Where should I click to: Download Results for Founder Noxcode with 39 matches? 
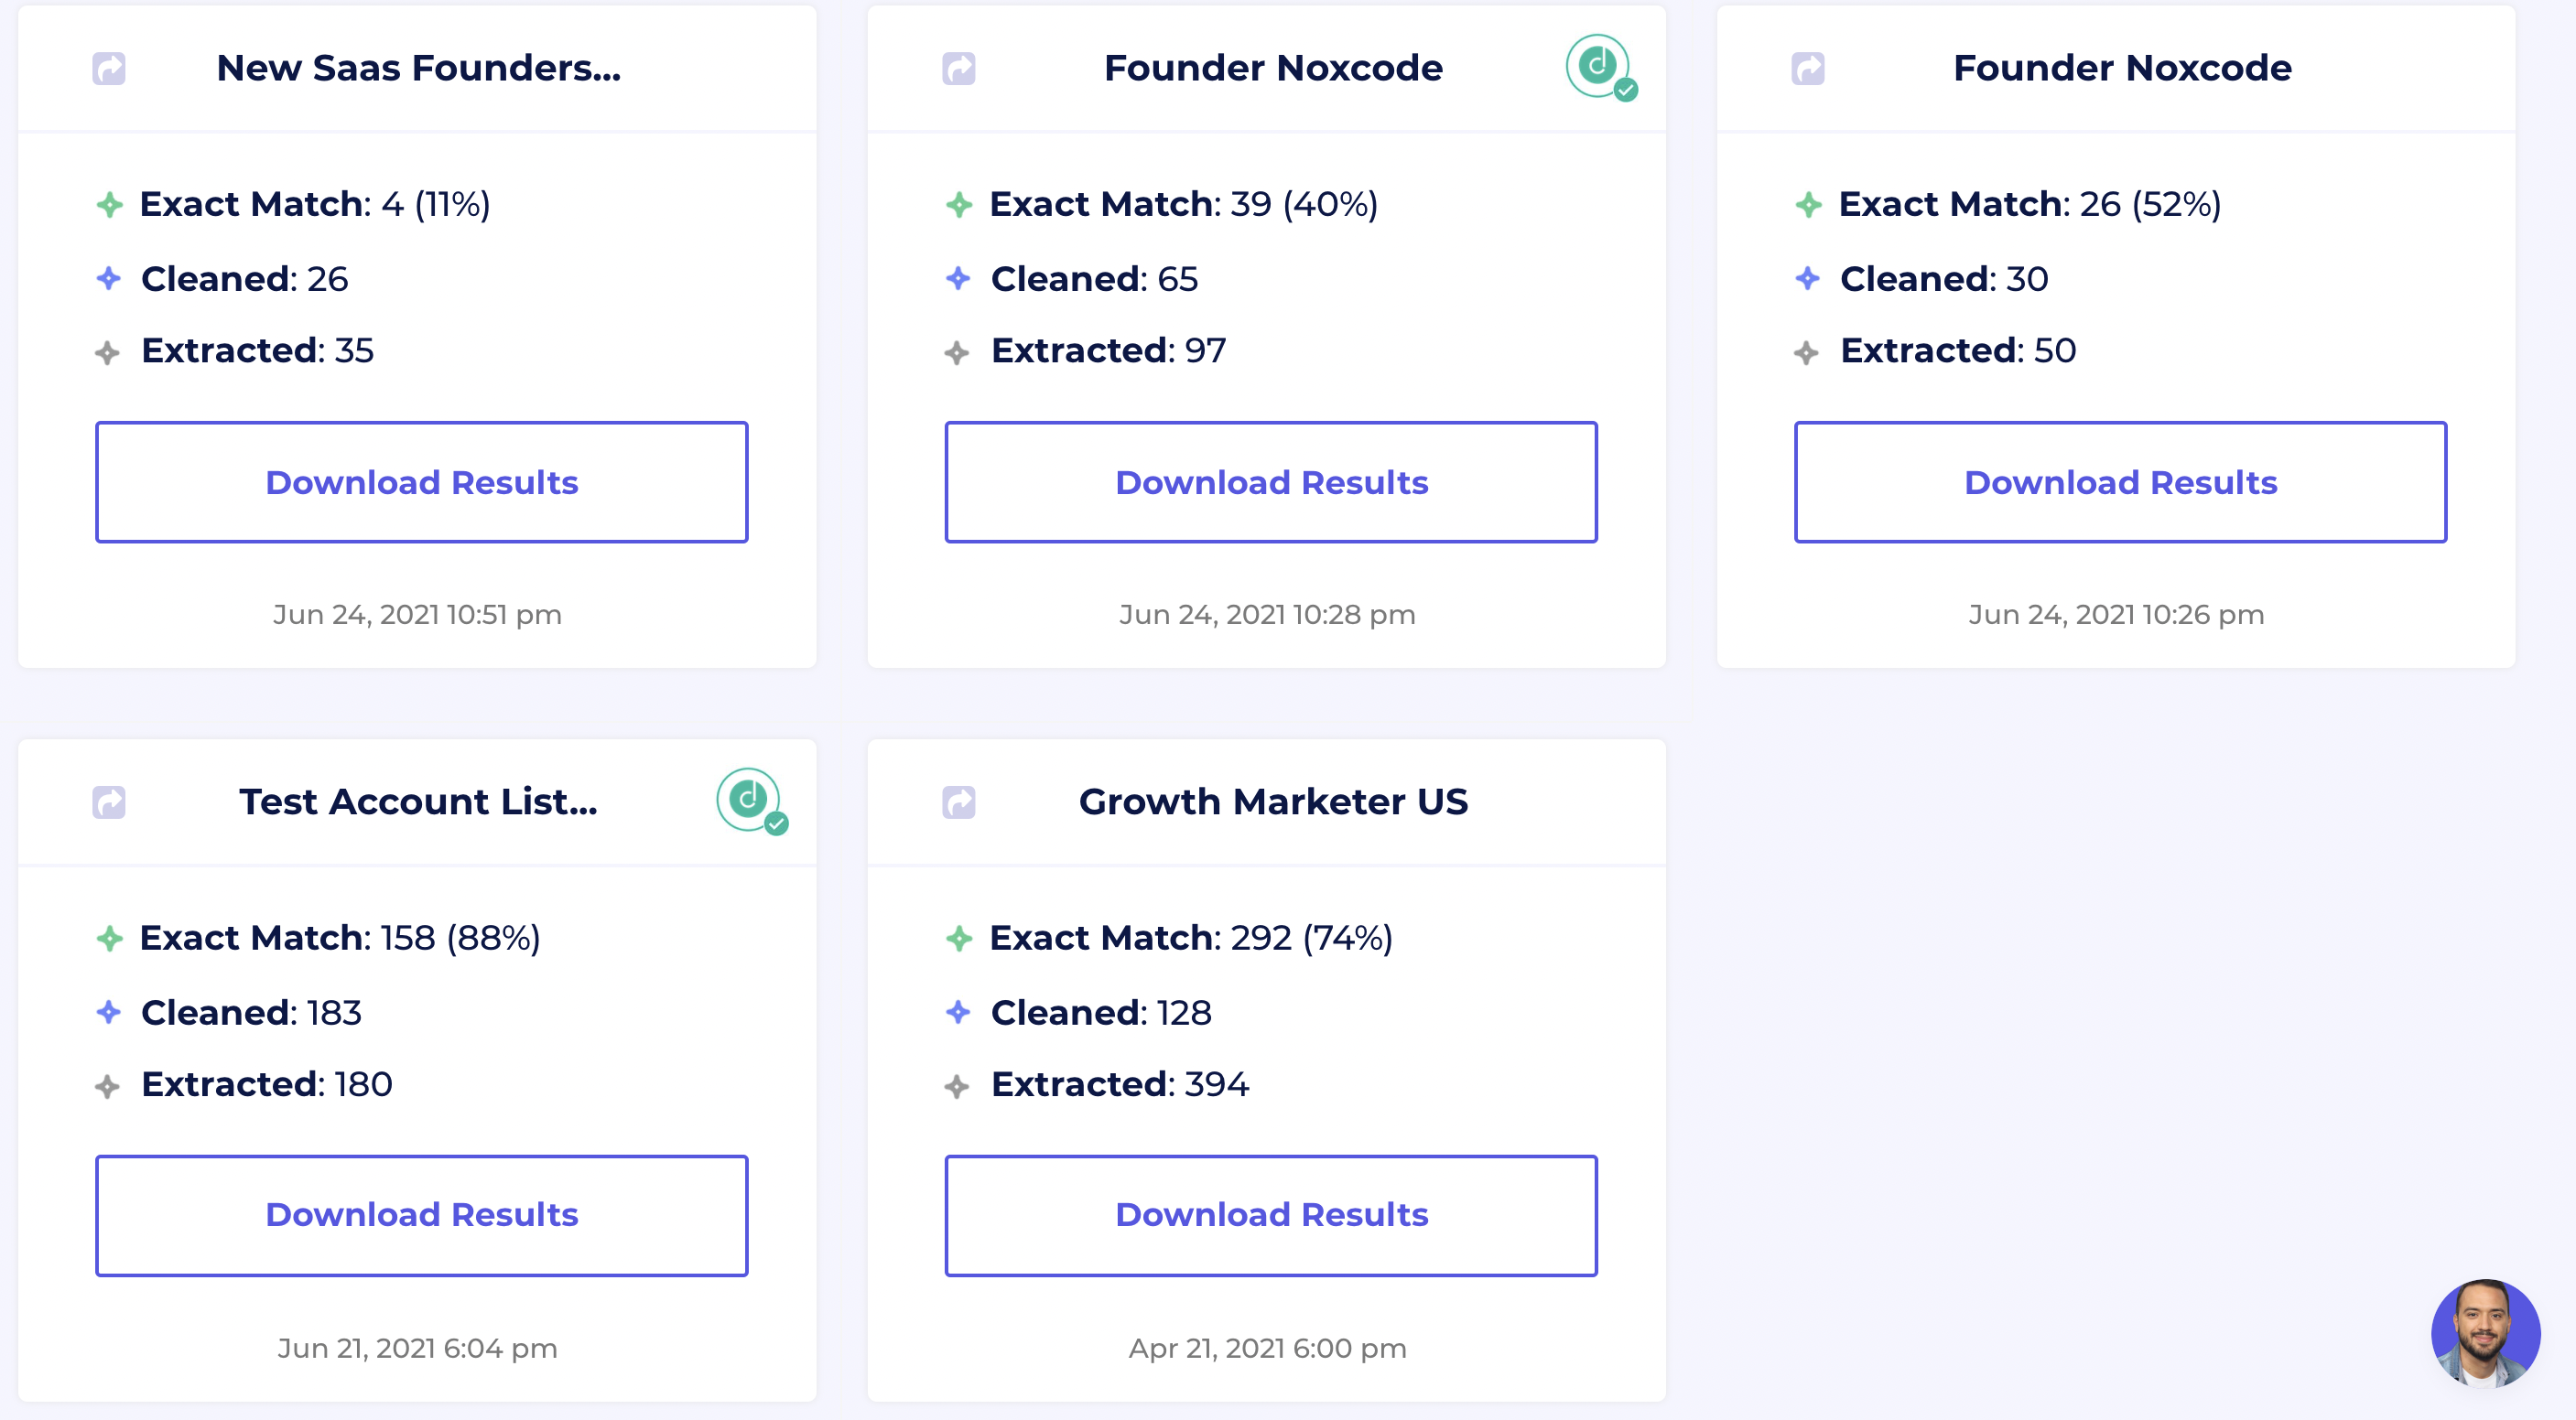(x=1270, y=483)
